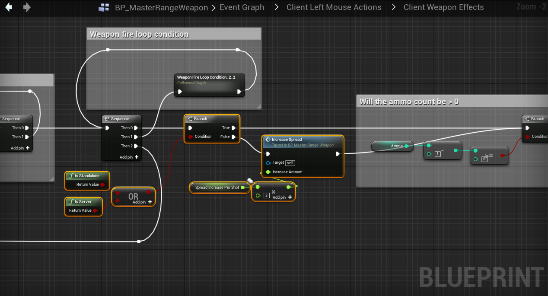Click the Increase Spread node header icon
The image size is (548, 296).
pyautogui.click(x=268, y=140)
